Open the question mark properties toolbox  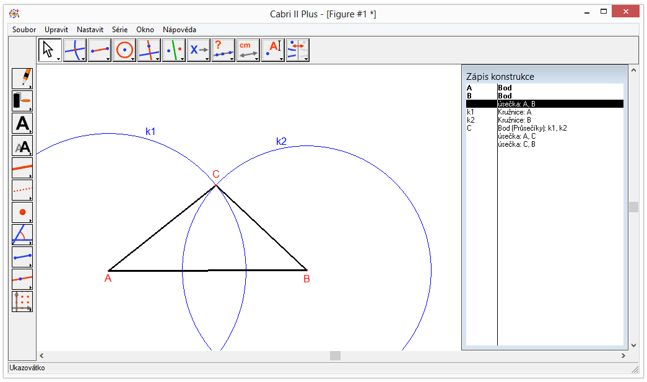pos(224,50)
